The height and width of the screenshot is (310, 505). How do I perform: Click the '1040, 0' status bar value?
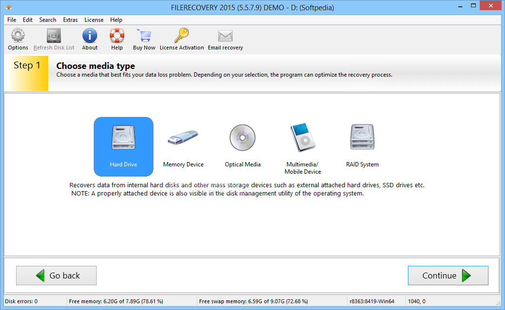tap(417, 301)
